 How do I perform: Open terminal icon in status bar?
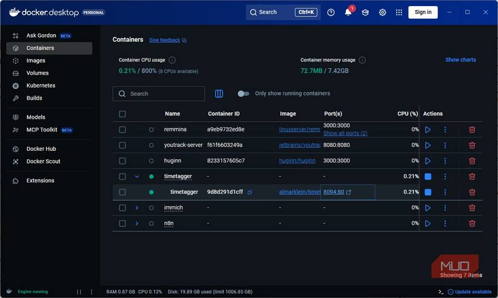click(x=441, y=292)
